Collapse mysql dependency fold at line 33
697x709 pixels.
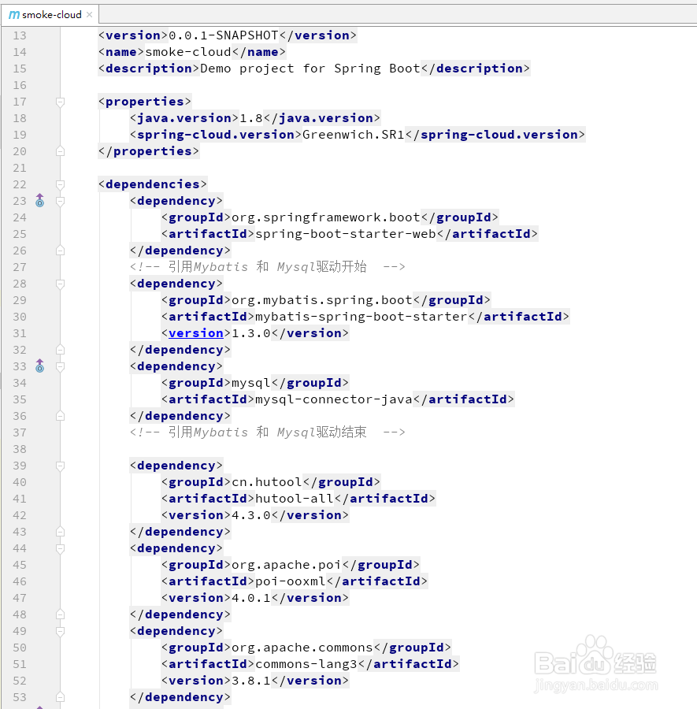tap(60, 366)
